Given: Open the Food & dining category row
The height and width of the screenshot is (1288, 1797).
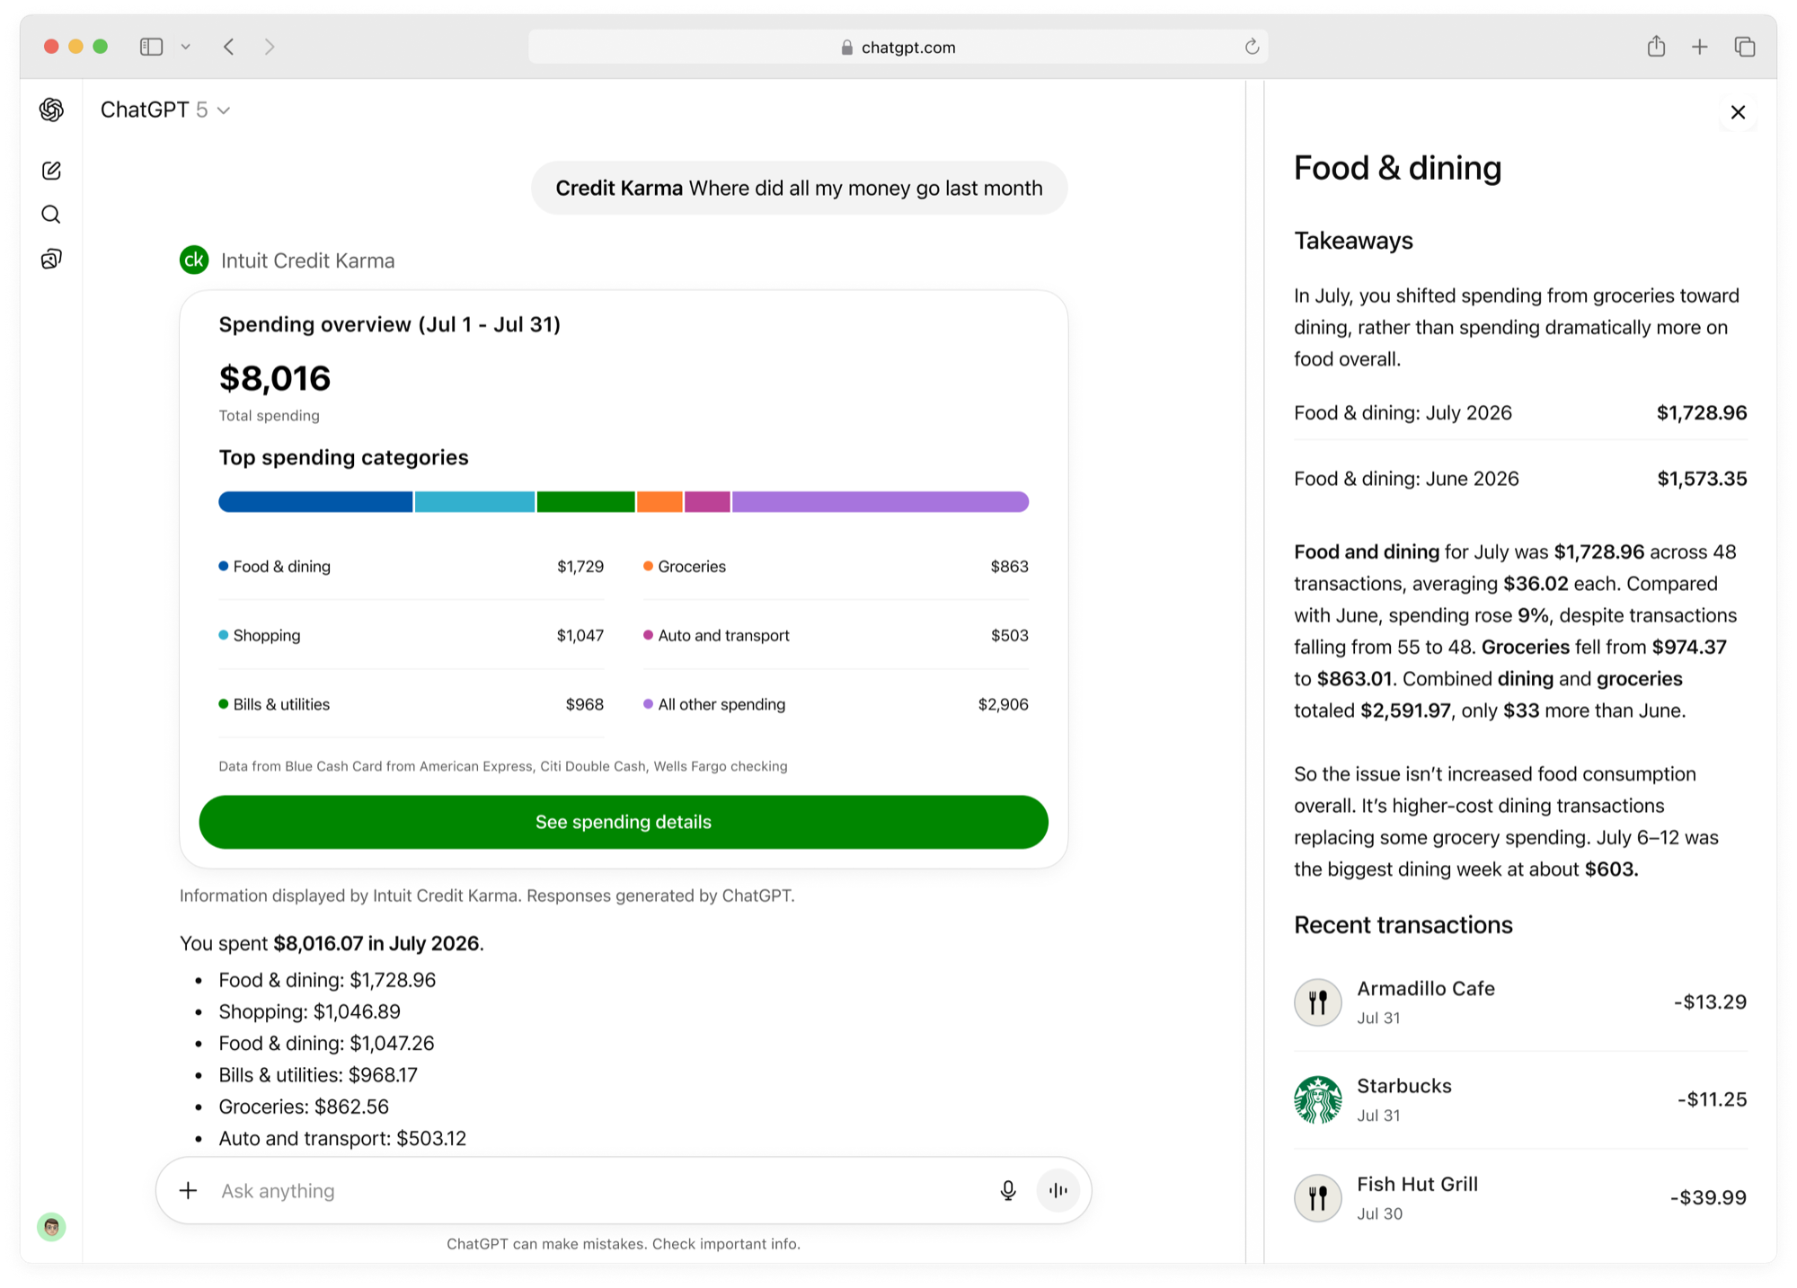Looking at the screenshot, I should click(x=411, y=567).
